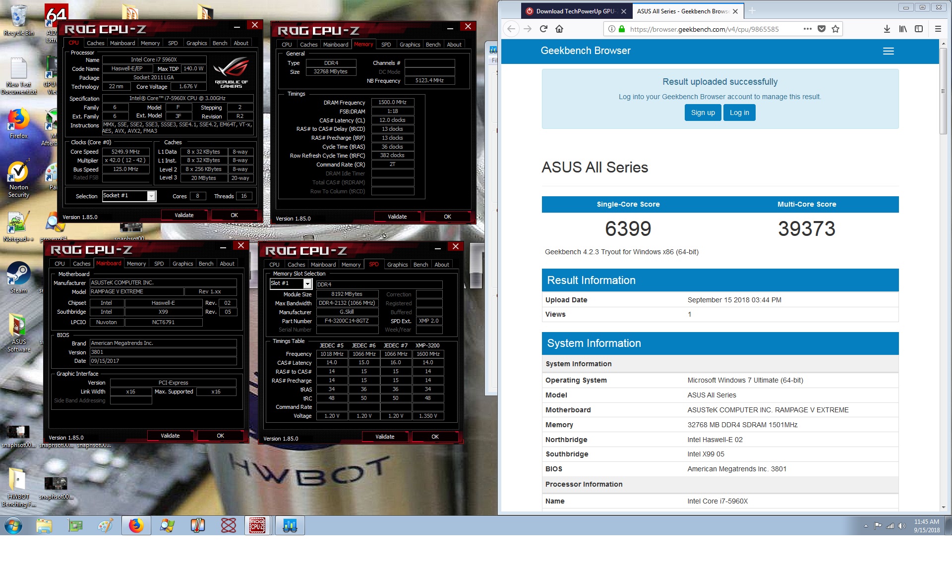The height and width of the screenshot is (562, 952).
Task: Save page to Pocket
Action: point(822,29)
